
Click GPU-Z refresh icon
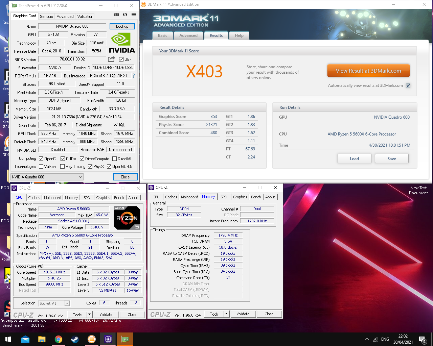[125, 15]
